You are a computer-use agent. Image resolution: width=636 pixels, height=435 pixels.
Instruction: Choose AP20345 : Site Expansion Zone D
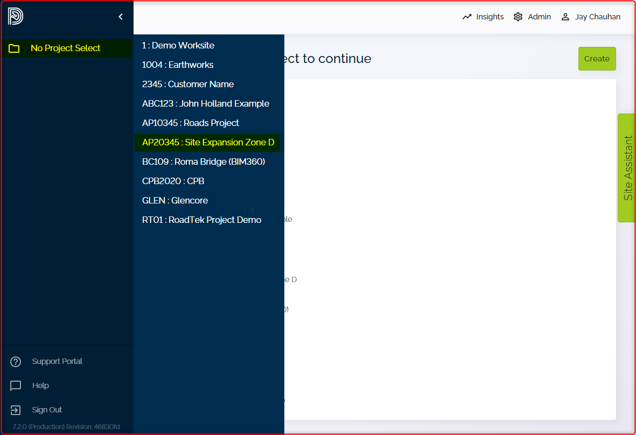click(208, 142)
